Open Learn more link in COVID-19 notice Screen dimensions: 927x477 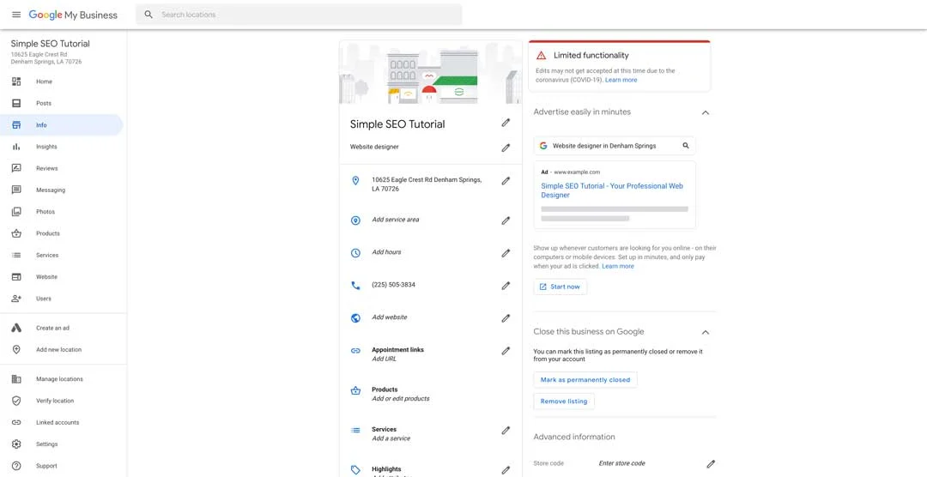[x=621, y=80]
